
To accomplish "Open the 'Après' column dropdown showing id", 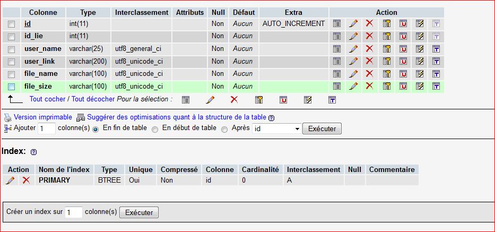I will 276,128.
